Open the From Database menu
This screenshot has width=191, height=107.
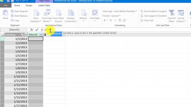click(36, 16)
